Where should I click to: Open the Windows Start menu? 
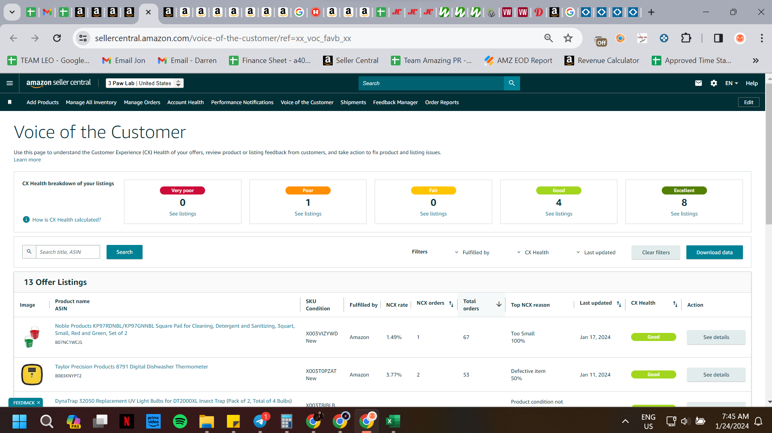19,421
